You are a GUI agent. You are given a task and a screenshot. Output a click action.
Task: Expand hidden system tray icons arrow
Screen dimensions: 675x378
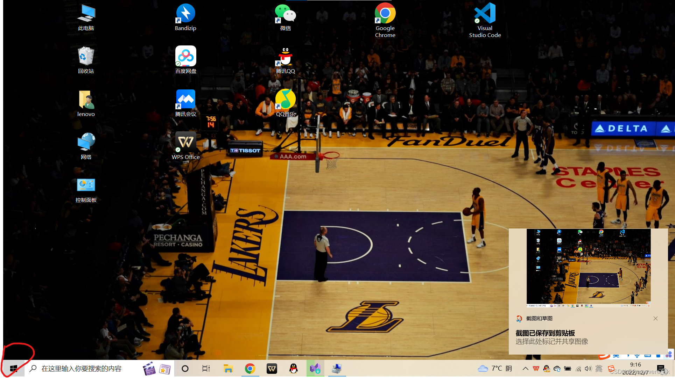[525, 369]
